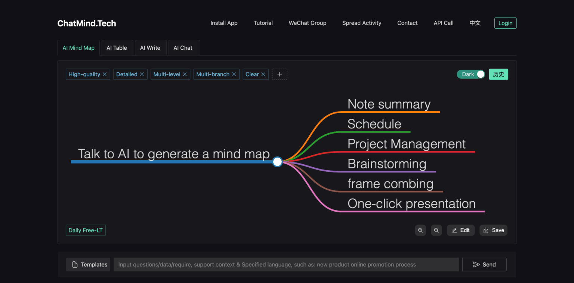574x283 pixels.
Task: Remove the Multi-level tag
Action: tap(185, 74)
